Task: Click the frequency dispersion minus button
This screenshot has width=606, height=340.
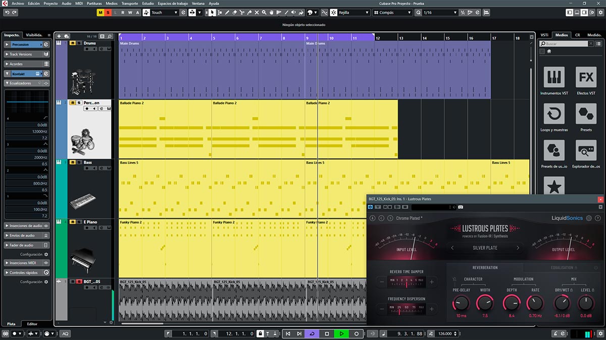Action: click(x=382, y=309)
